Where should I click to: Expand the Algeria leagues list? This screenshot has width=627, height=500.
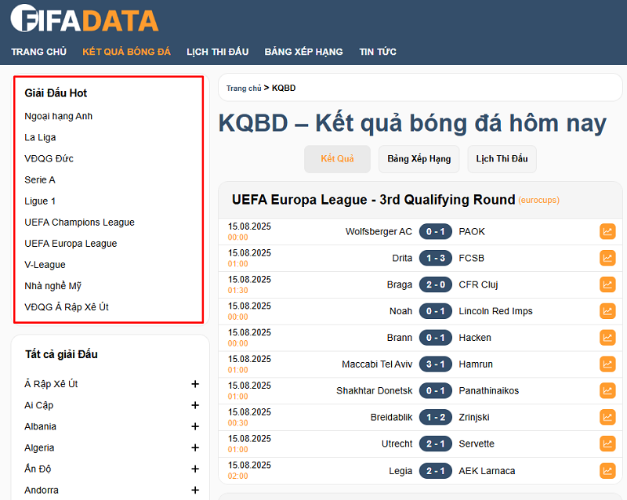click(x=195, y=447)
